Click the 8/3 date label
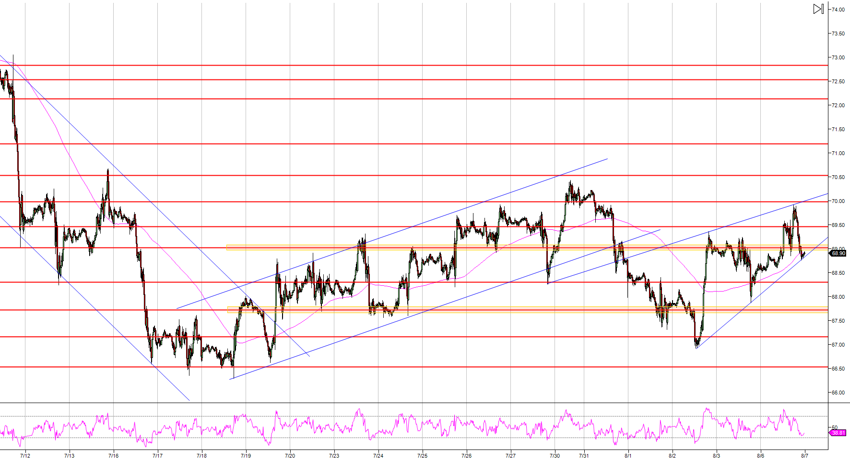 tap(716, 456)
